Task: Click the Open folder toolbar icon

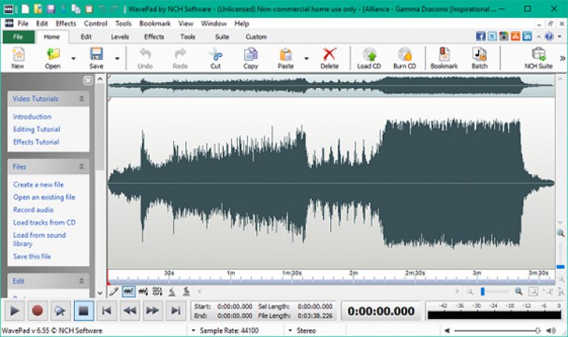Action: click(x=53, y=54)
